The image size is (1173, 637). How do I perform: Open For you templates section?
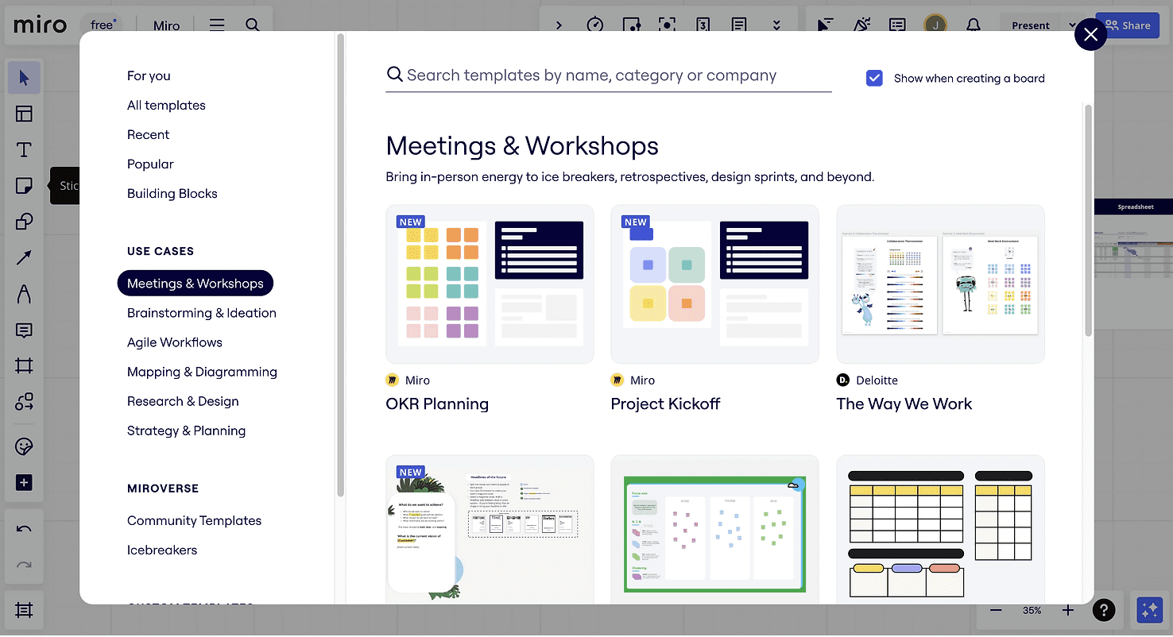[149, 75]
